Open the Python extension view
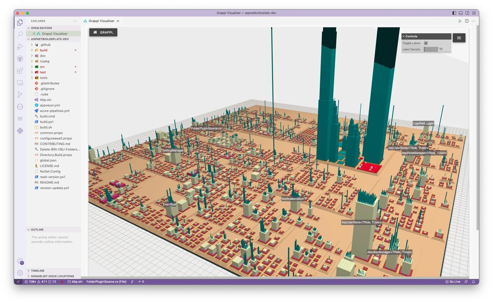This screenshot has width=493, height=303. click(x=20, y=131)
